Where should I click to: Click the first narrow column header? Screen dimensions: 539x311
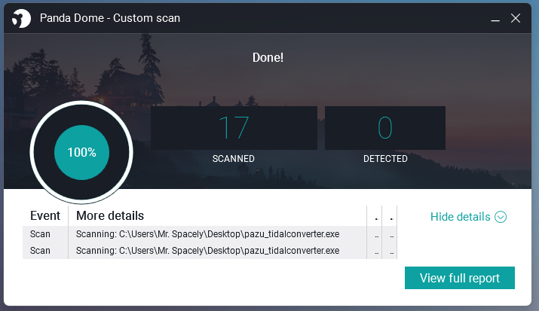click(x=375, y=216)
